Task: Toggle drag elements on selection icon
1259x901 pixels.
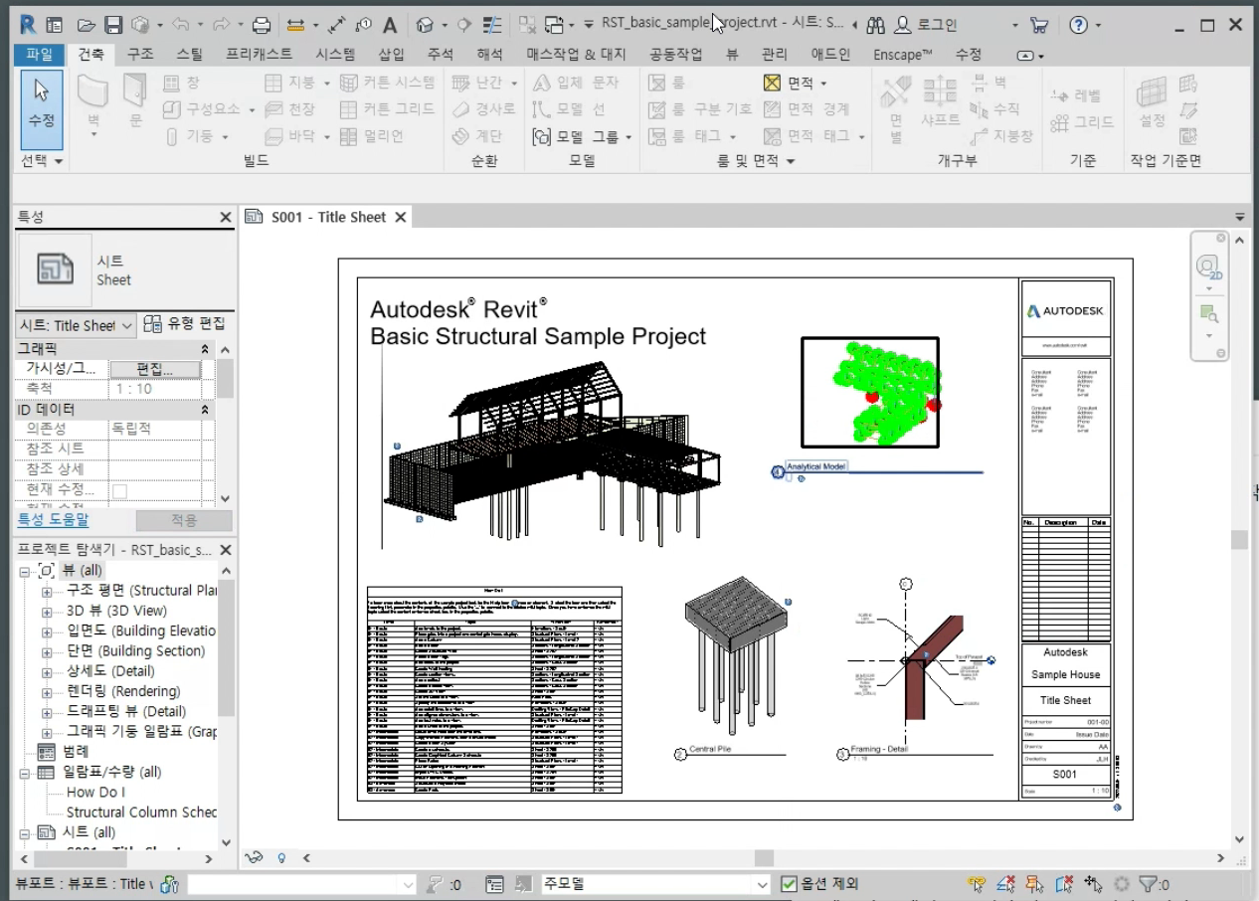Action: (x=1094, y=884)
